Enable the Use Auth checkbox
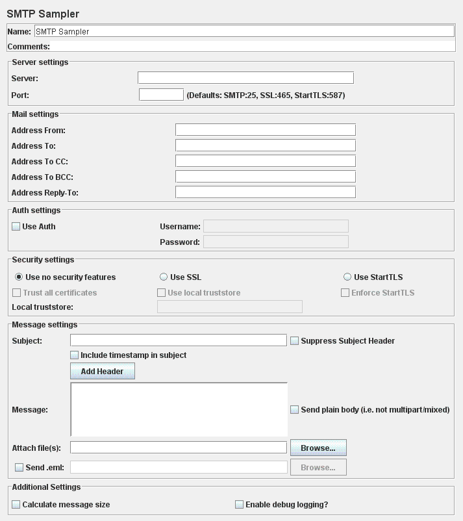This screenshot has width=463, height=521. pyautogui.click(x=16, y=227)
